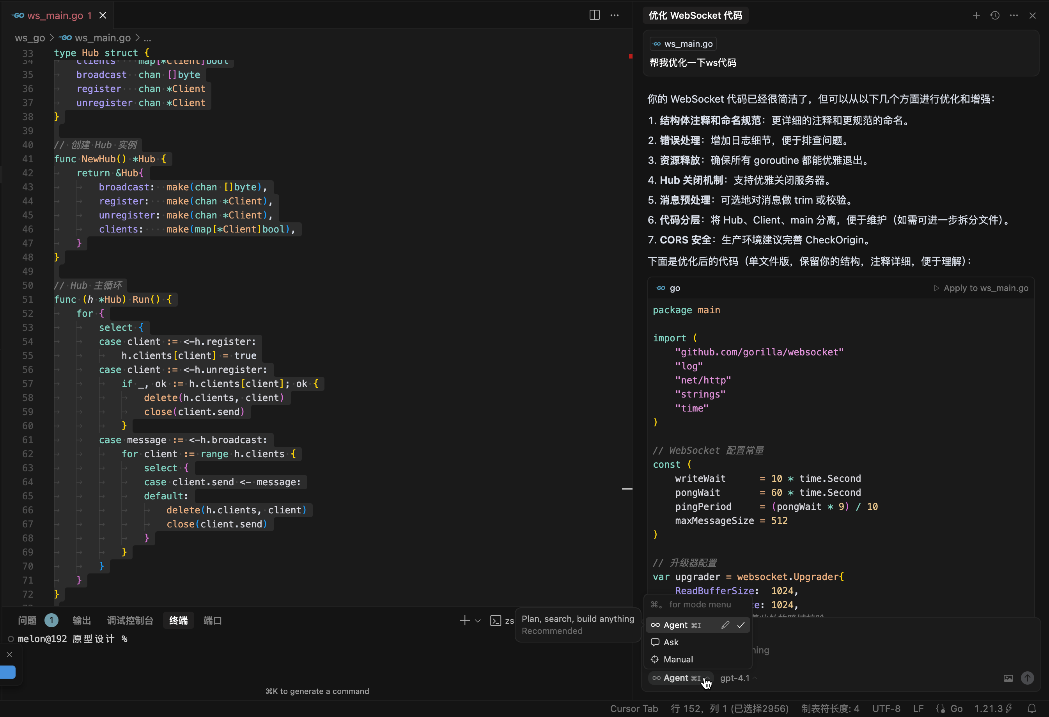Start new chat with plus icon

(976, 15)
